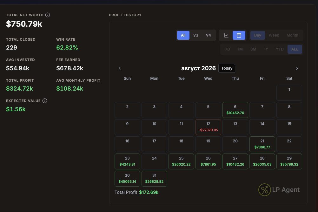This screenshot has width=318, height=212.
Task: Select the All pool version filter
Action: [183, 35]
